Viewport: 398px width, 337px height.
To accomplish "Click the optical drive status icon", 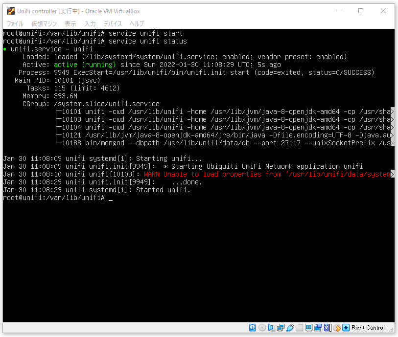I will click(x=262, y=328).
